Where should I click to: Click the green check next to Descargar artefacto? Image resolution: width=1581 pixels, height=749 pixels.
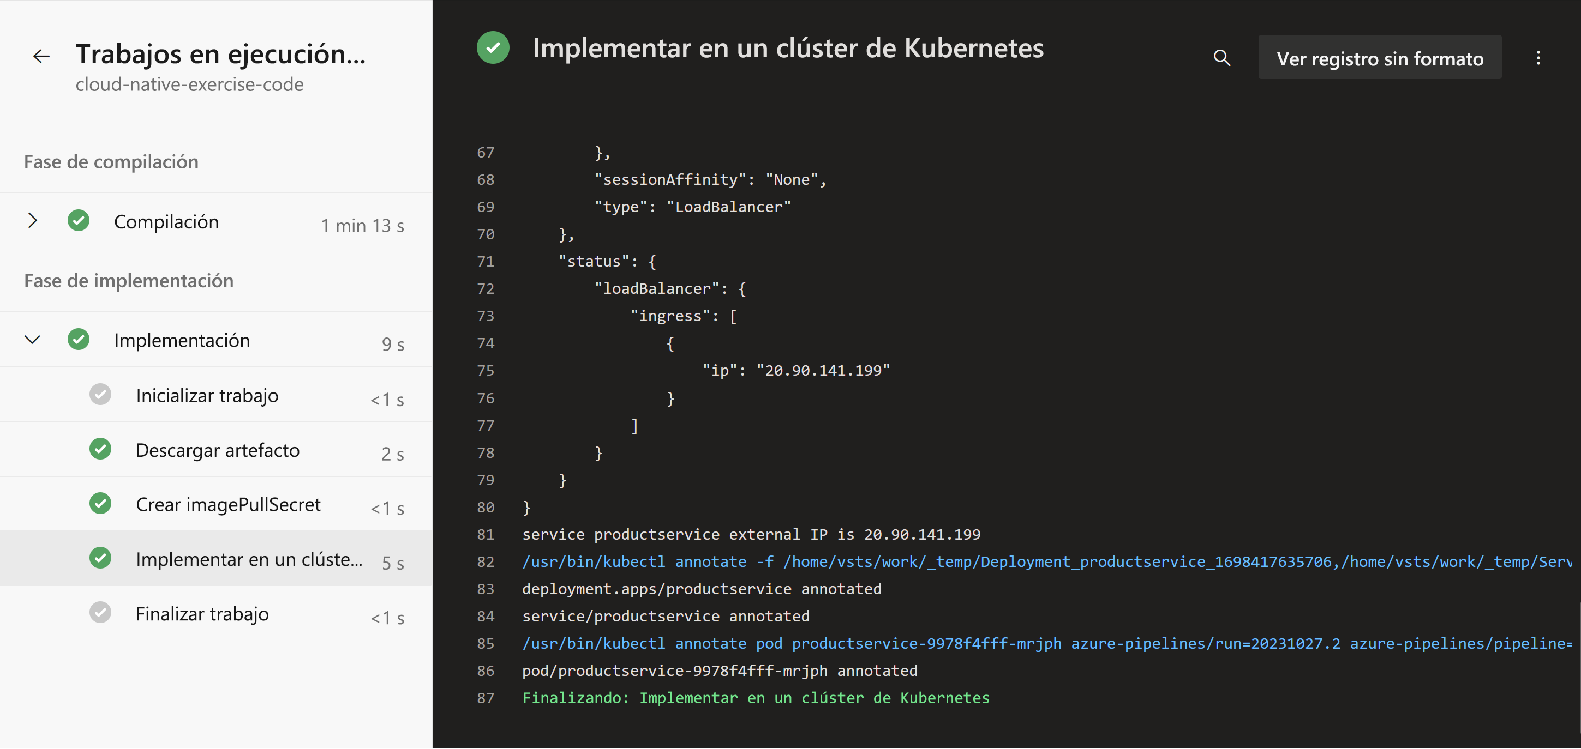pyautogui.click(x=100, y=450)
